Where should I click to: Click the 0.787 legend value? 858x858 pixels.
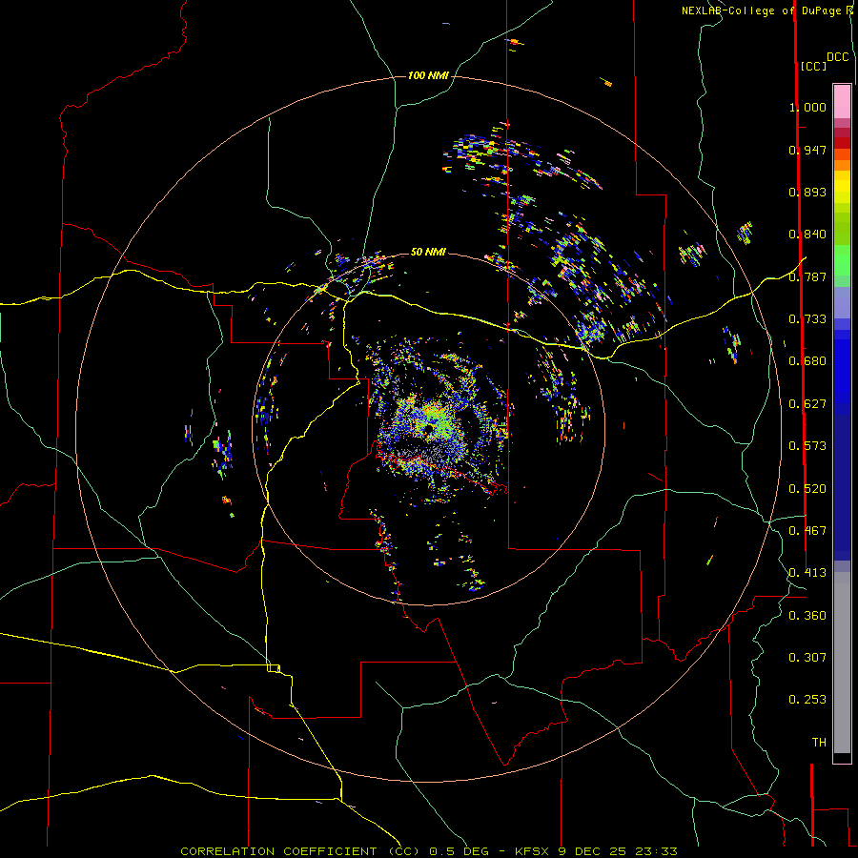click(x=807, y=276)
